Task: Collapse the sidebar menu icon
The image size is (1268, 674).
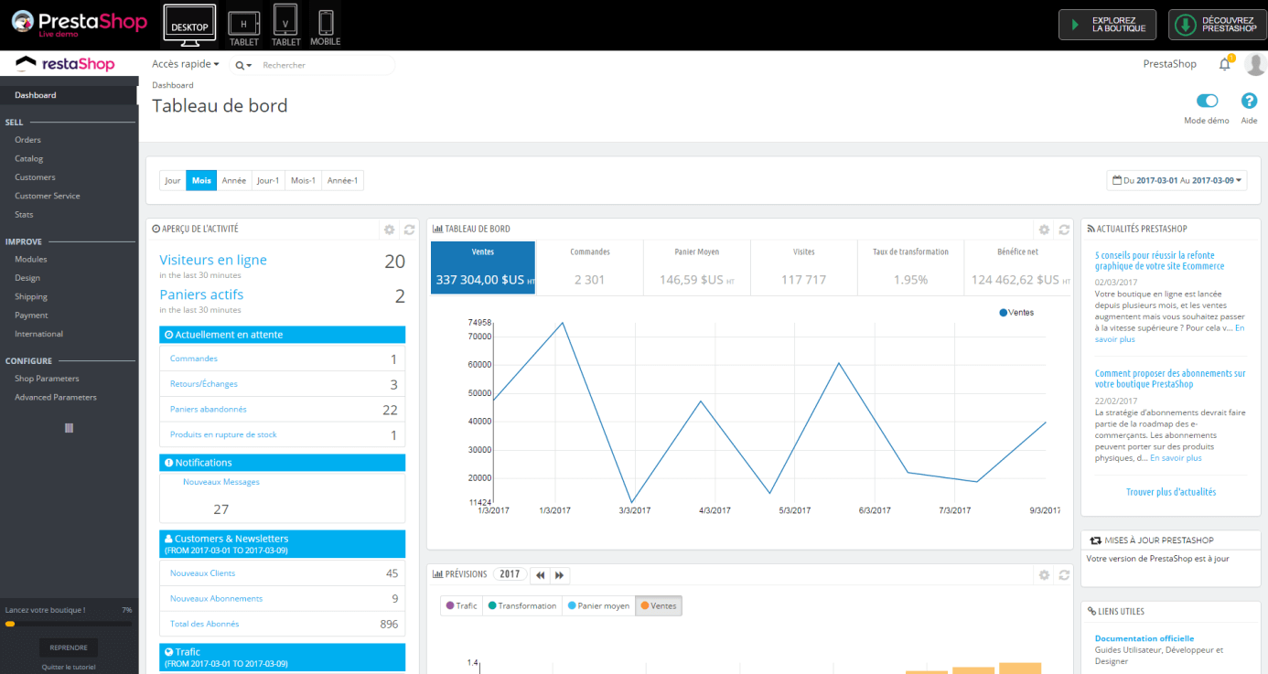Action: click(x=69, y=428)
